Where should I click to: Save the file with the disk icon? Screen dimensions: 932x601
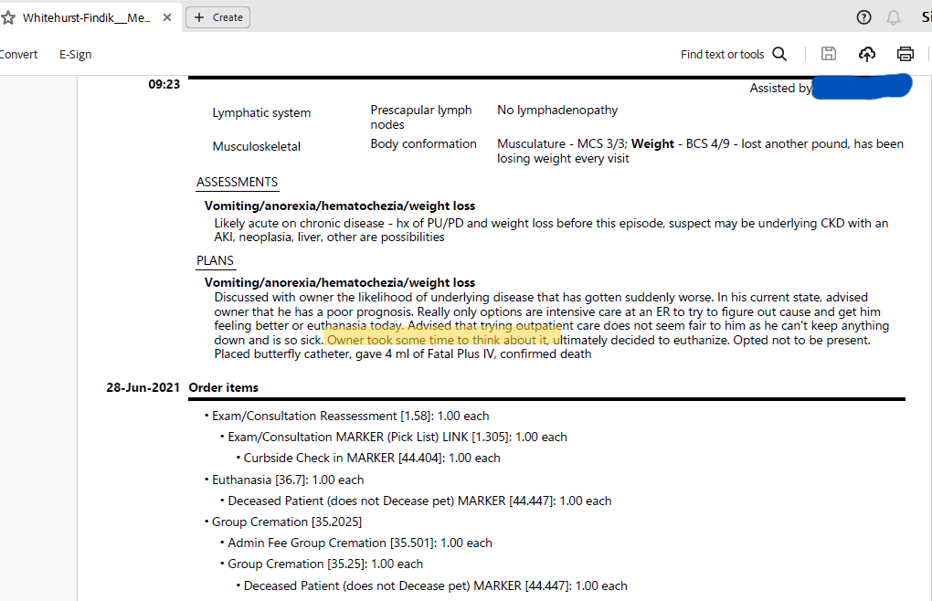point(829,54)
